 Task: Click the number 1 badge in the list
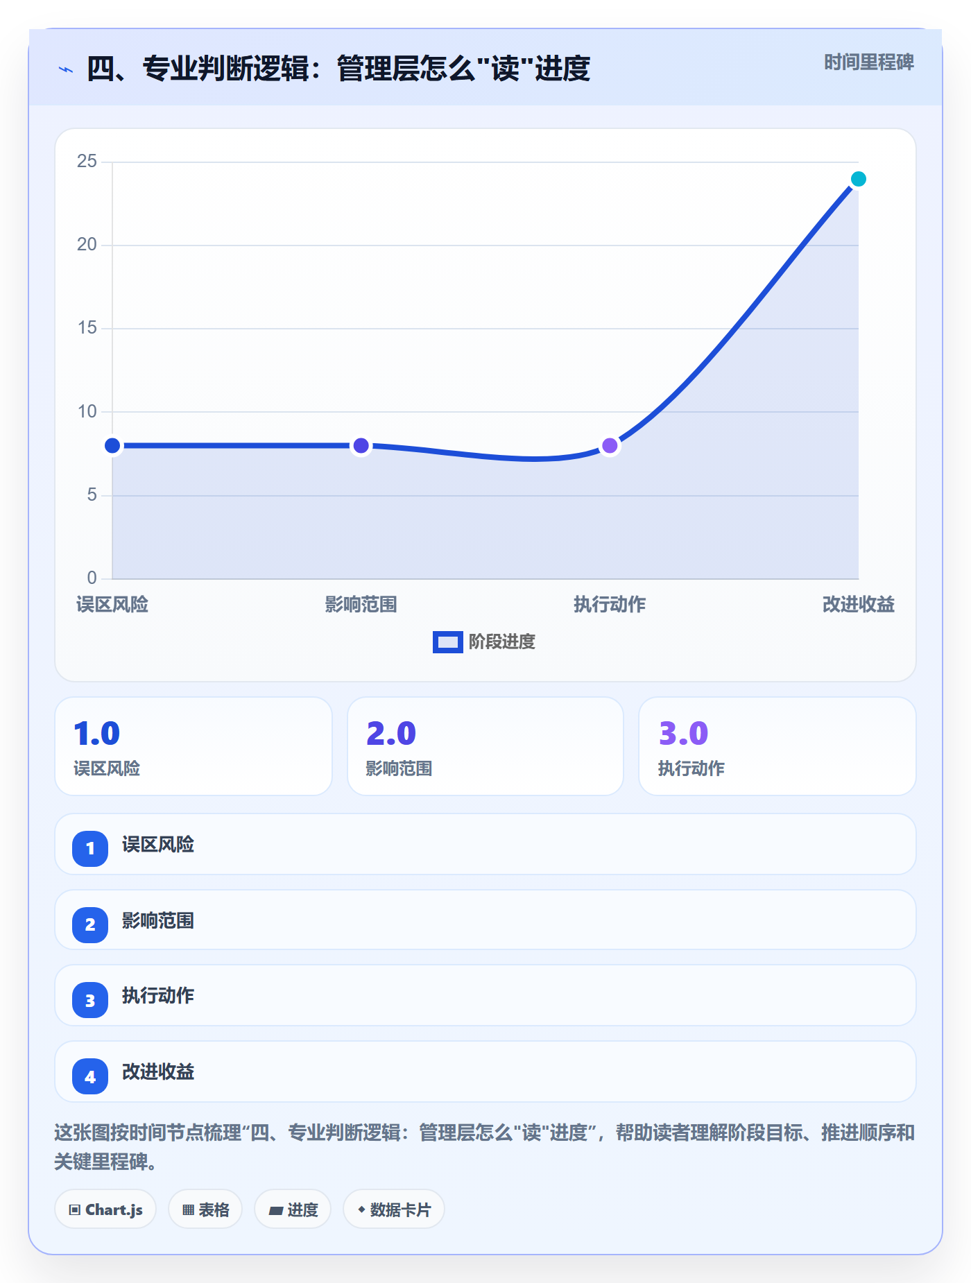pos(90,848)
